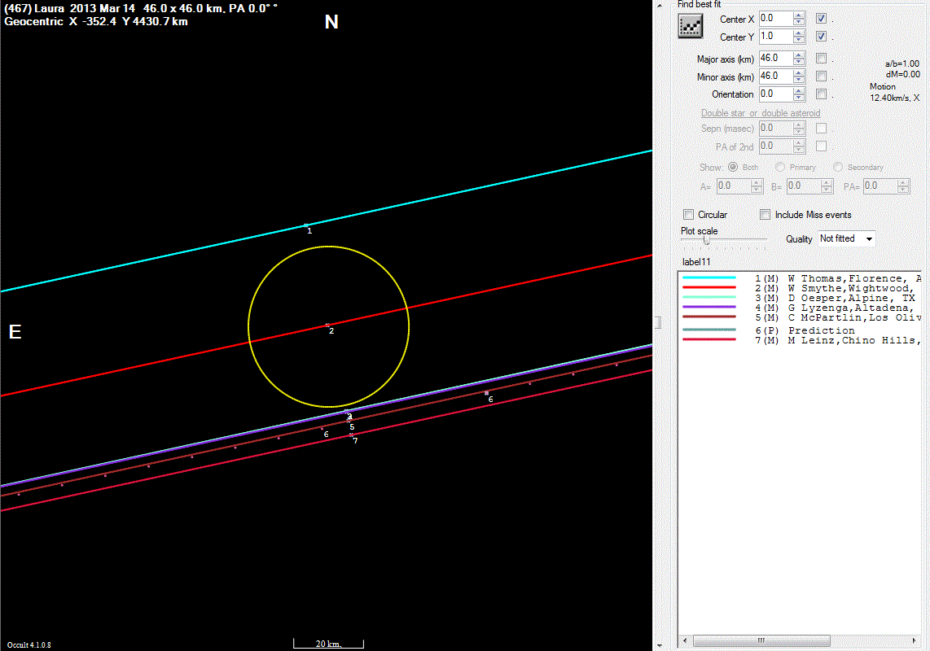The image size is (930, 651).
Task: Click the Minor axis (km) input field
Action: tap(774, 76)
